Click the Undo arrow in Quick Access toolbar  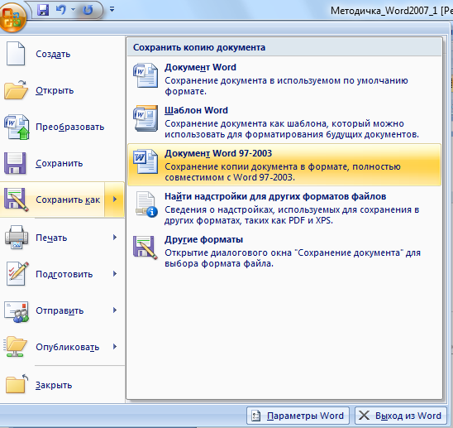pyautogui.click(x=61, y=10)
